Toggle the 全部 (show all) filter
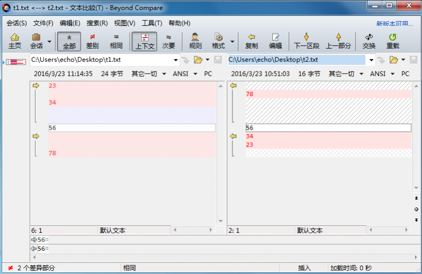 click(69, 41)
